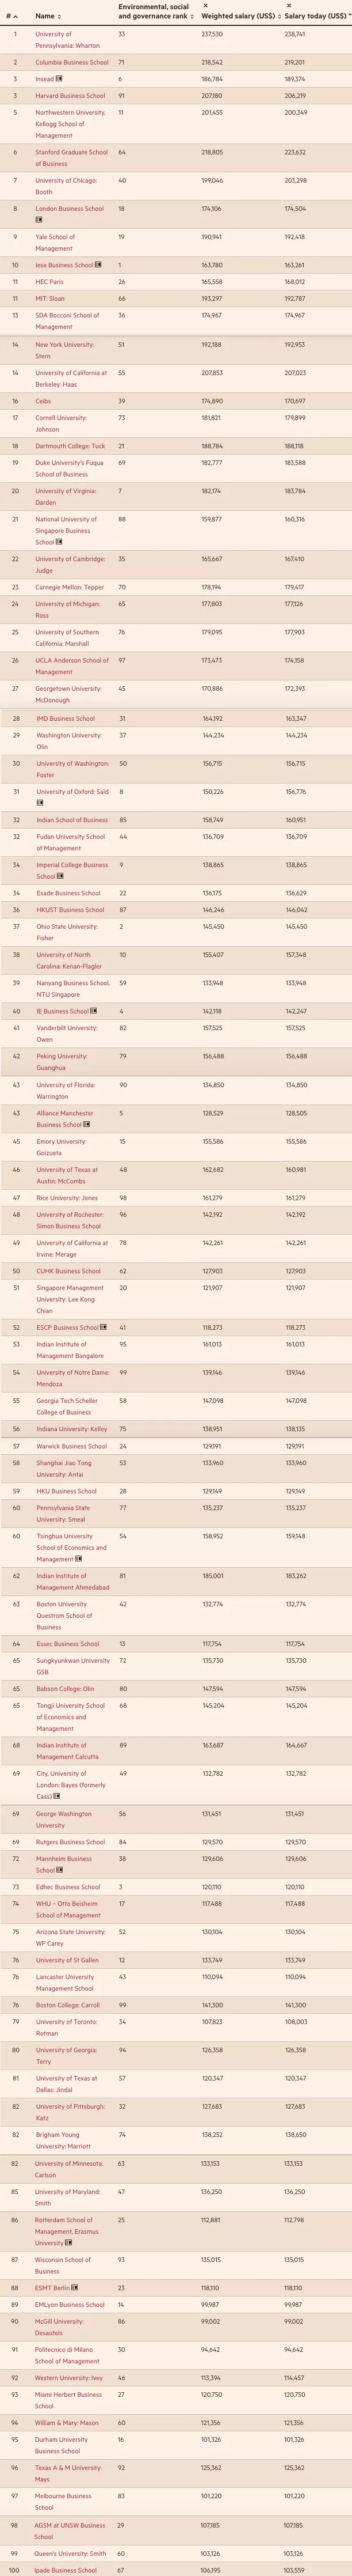
Task: Go to the HEC Paris school page
Action: coord(49,282)
